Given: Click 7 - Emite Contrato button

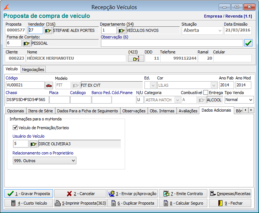Looking at the screenshot, I should click(183, 194).
